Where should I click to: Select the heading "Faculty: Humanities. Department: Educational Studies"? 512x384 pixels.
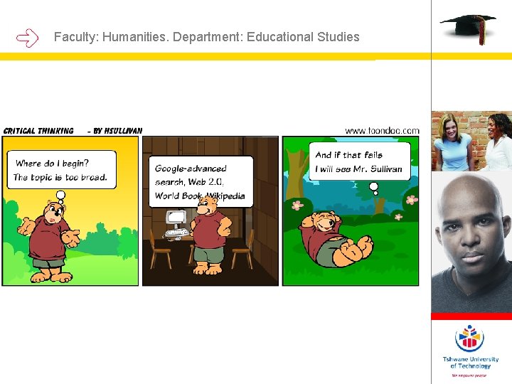click(206, 37)
